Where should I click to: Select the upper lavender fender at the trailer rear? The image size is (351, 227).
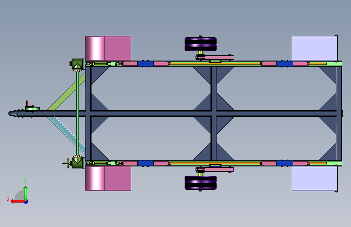[315, 48]
